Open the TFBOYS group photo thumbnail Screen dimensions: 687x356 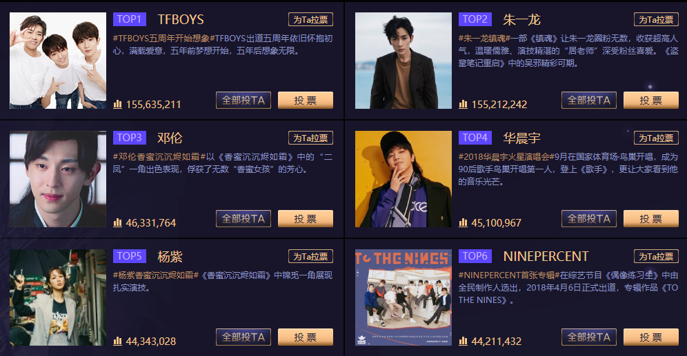(58, 61)
